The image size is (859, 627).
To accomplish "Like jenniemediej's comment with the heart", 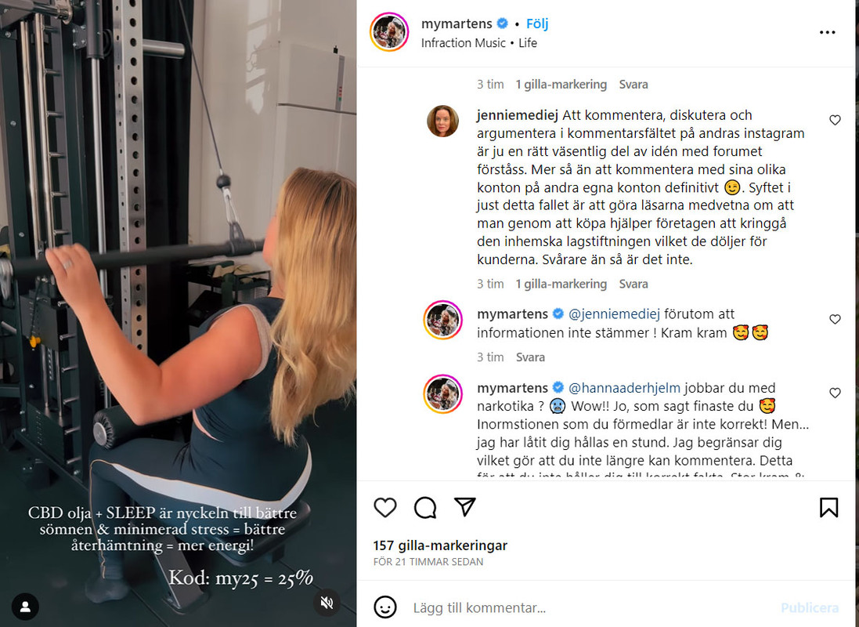I will tap(835, 120).
